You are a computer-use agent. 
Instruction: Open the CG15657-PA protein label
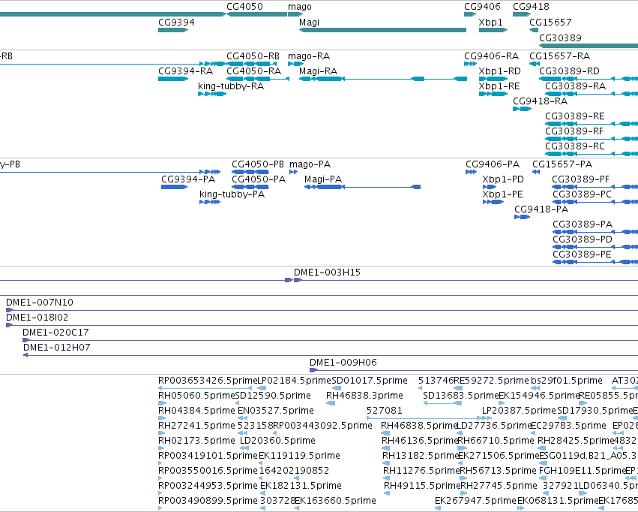[562, 164]
